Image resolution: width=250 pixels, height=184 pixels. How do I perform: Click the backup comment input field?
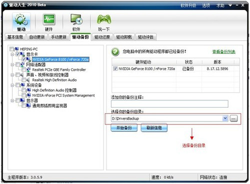tap(169, 104)
